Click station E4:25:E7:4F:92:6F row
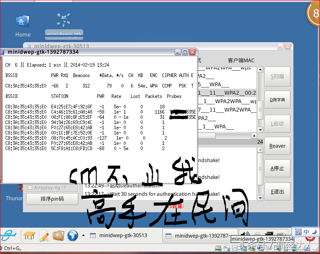 85,106
